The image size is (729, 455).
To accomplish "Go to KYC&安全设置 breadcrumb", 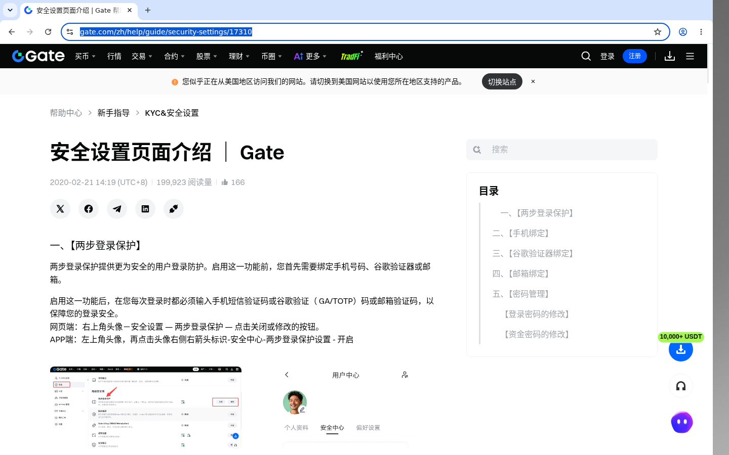I will click(x=172, y=113).
